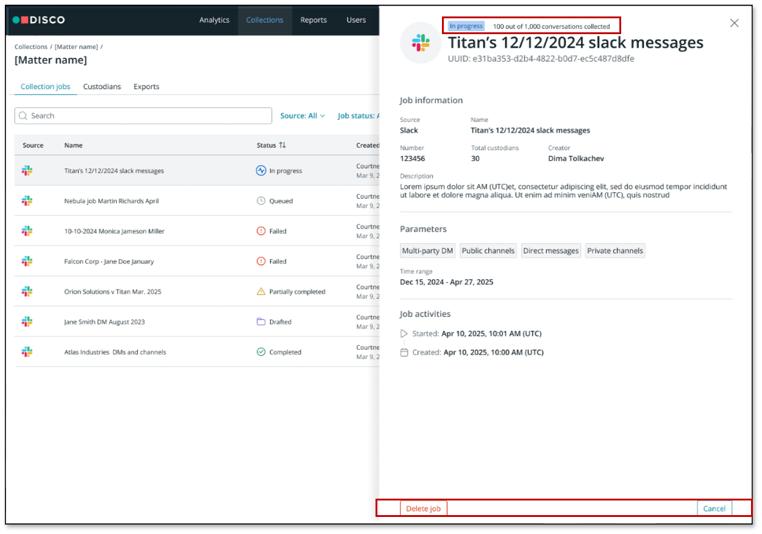Switch to the Custodians tab
This screenshot has height=534, width=762.
[x=102, y=87]
